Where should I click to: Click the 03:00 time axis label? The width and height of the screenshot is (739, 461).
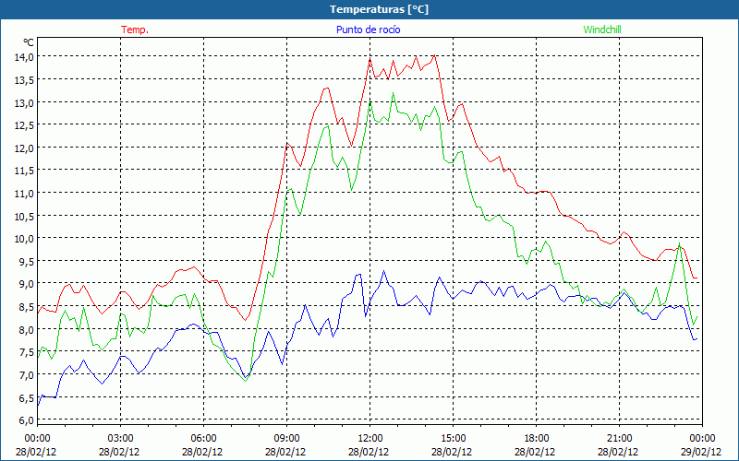[121, 438]
